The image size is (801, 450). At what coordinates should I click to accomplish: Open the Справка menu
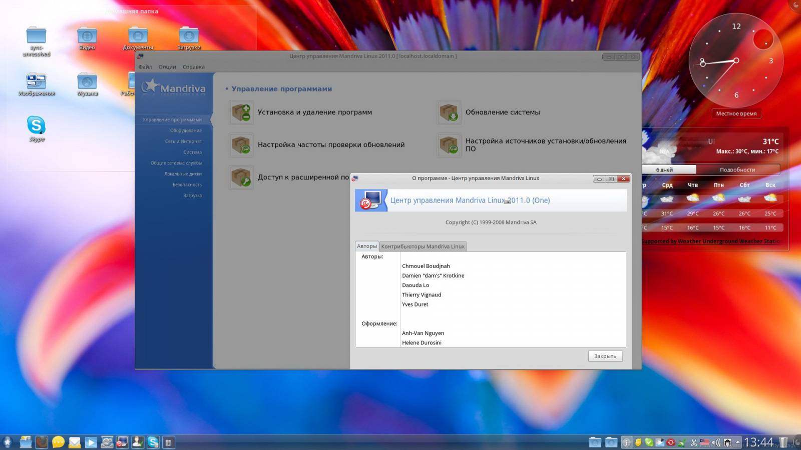(x=194, y=67)
